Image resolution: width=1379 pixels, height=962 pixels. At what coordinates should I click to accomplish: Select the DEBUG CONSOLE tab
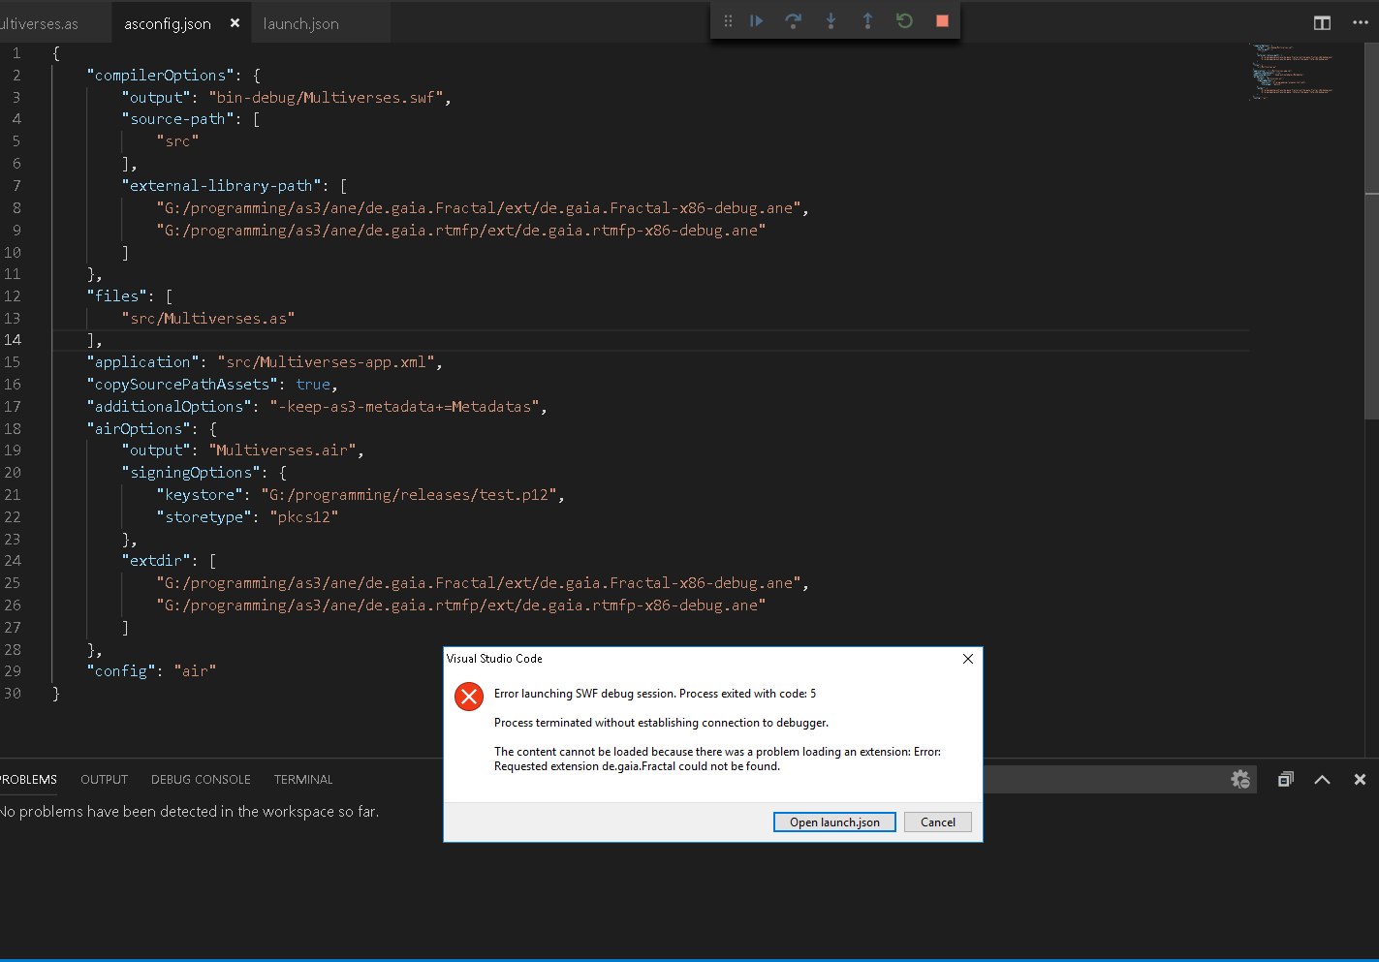point(201,779)
